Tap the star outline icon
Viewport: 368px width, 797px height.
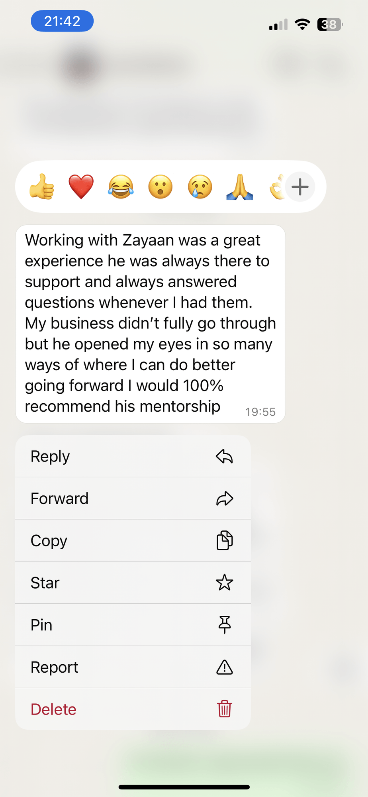(225, 583)
